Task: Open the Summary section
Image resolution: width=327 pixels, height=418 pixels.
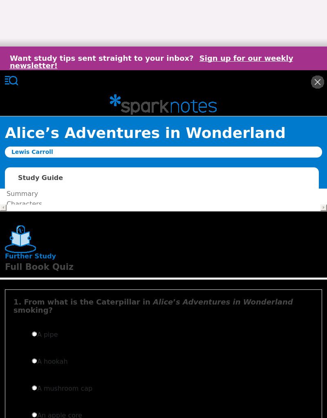Action: point(22,193)
